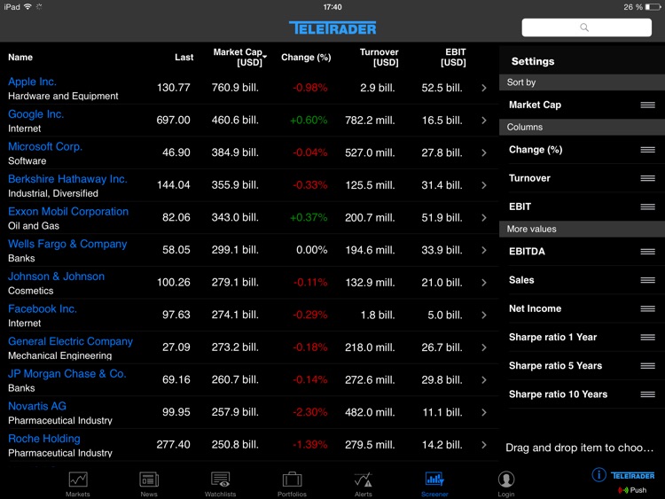Open the Apple Inc. link
The image size is (665, 499).
click(32, 82)
